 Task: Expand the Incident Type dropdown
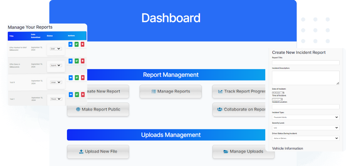(305, 117)
